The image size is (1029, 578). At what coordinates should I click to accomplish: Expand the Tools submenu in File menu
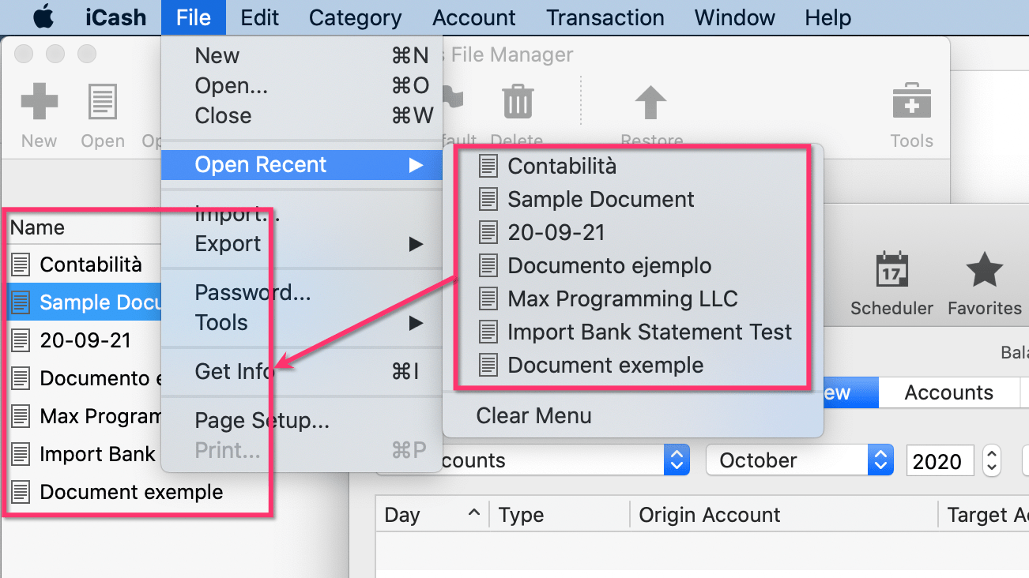301,323
